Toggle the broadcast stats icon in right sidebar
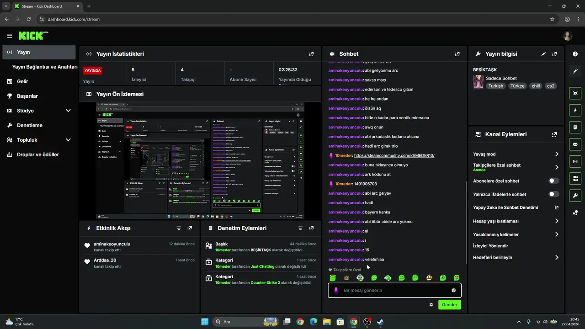 (575, 161)
